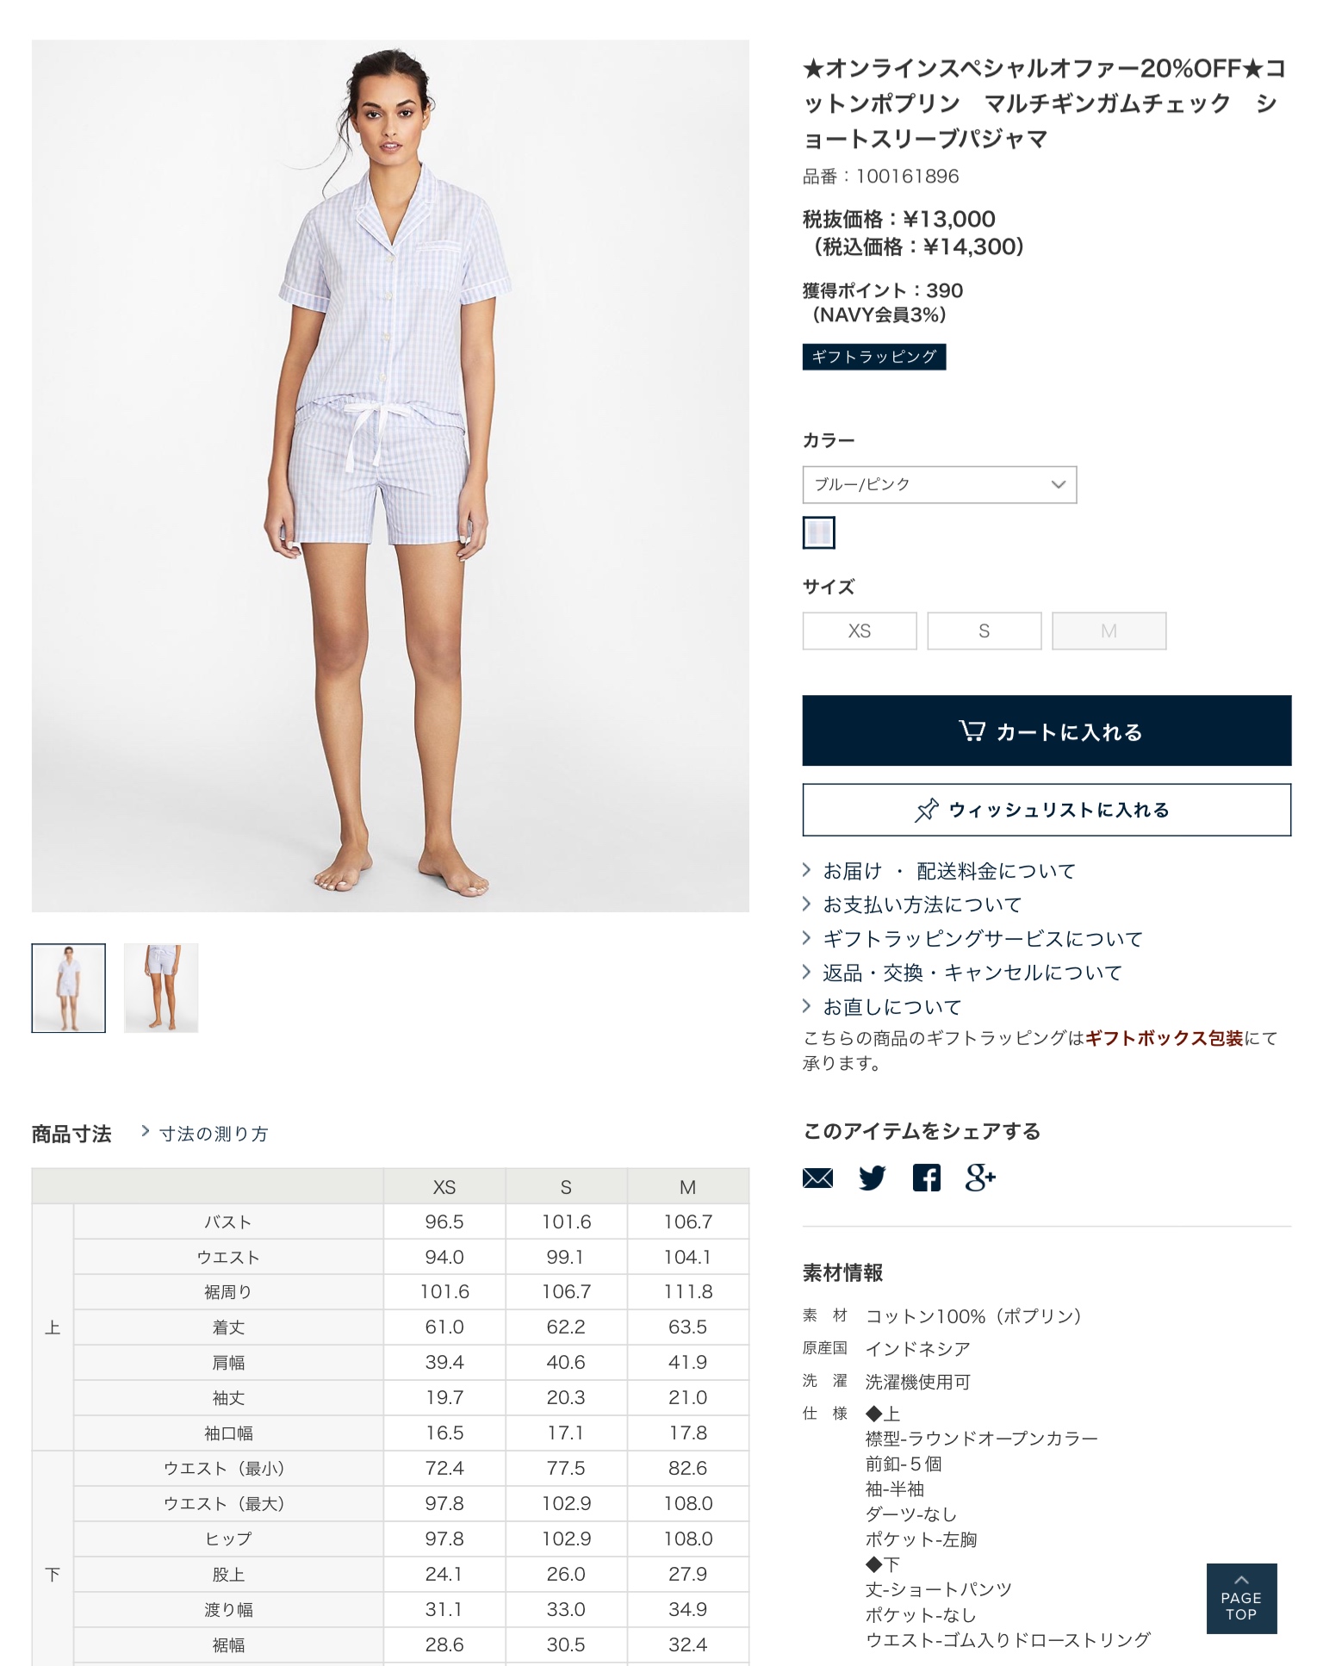Select size M option

pos(1109,631)
